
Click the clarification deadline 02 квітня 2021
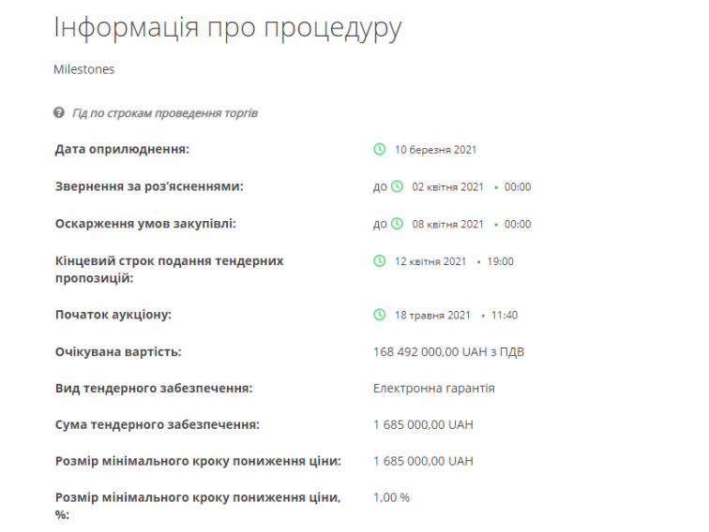[447, 186]
